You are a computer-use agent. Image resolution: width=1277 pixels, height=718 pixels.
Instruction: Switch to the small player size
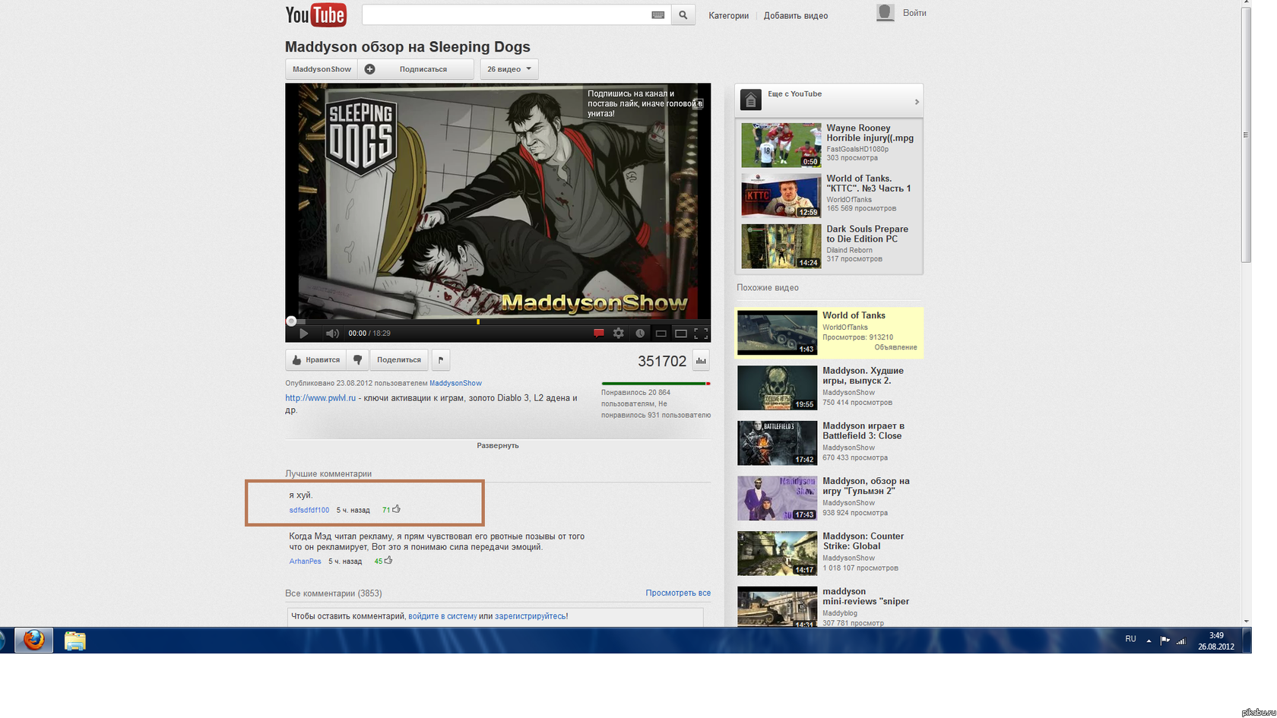click(661, 334)
